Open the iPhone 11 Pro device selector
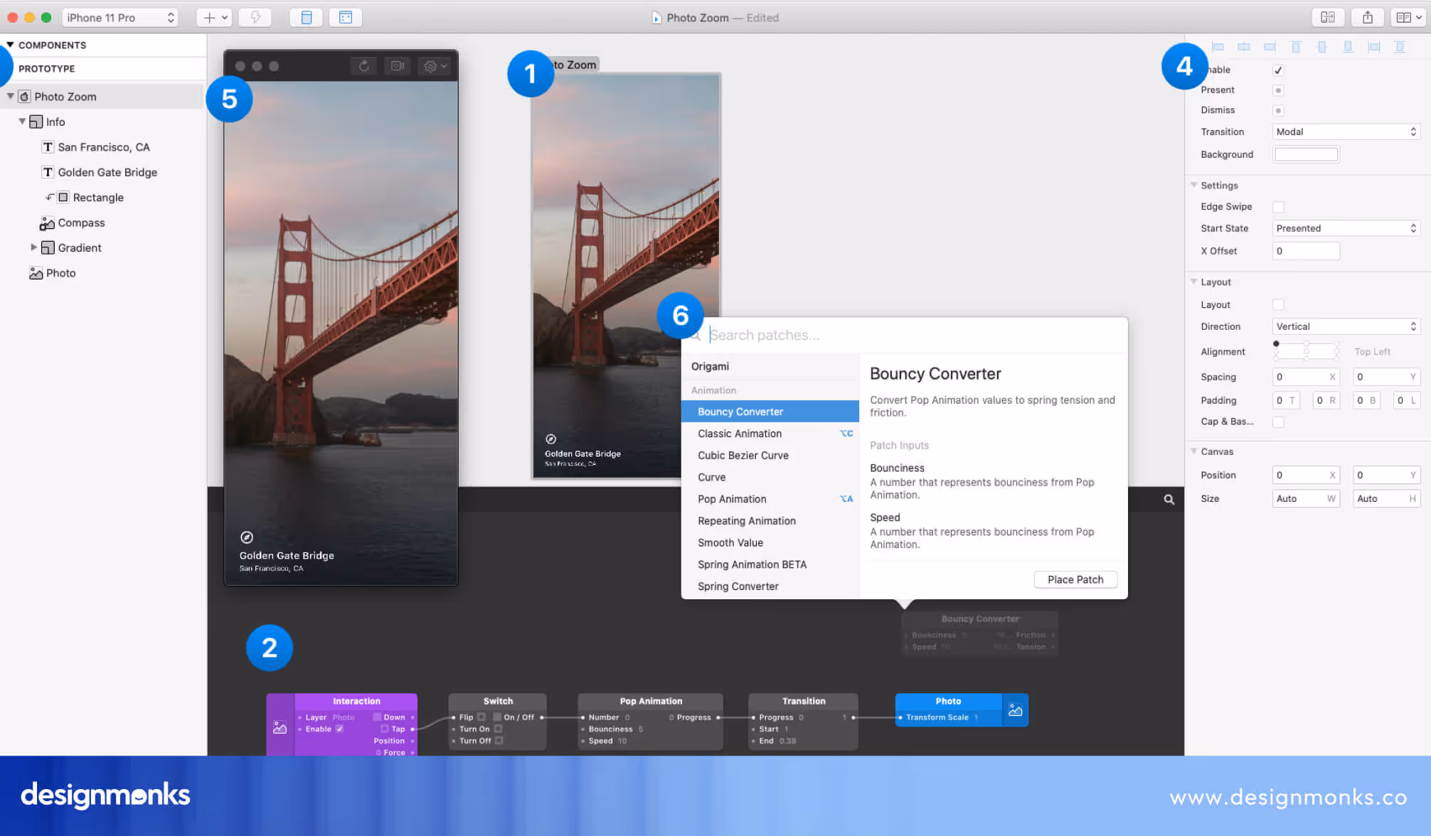 (119, 18)
